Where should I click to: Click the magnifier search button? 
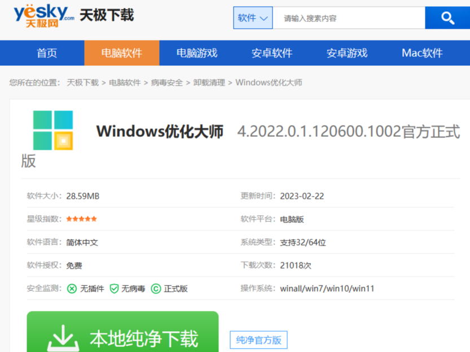click(x=447, y=18)
